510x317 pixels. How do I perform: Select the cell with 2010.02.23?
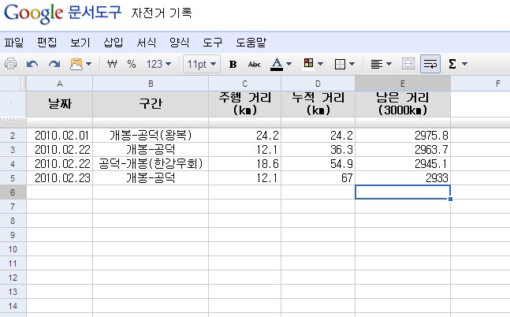pos(60,178)
